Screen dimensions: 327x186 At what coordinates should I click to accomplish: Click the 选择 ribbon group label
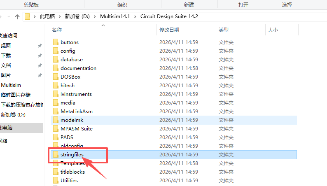point(287,5)
